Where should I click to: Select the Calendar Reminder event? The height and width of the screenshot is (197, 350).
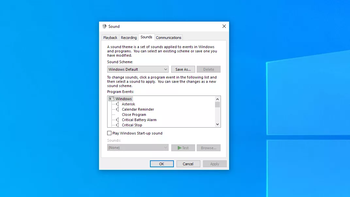point(138,109)
